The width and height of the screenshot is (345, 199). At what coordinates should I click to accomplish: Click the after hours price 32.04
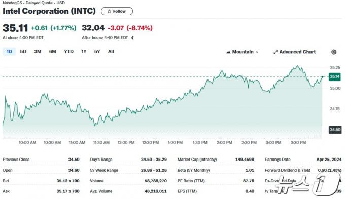[x=93, y=28]
